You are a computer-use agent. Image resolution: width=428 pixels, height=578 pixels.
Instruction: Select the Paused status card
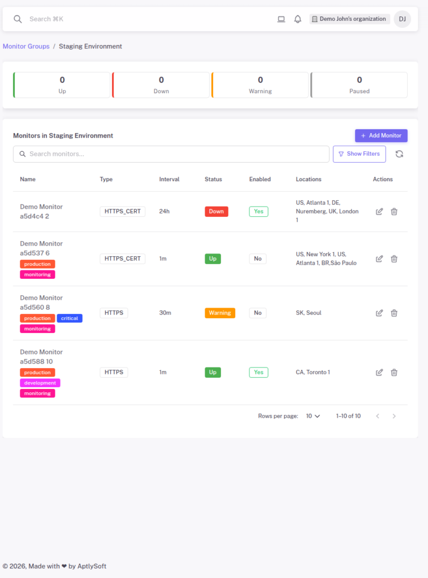[x=359, y=85]
